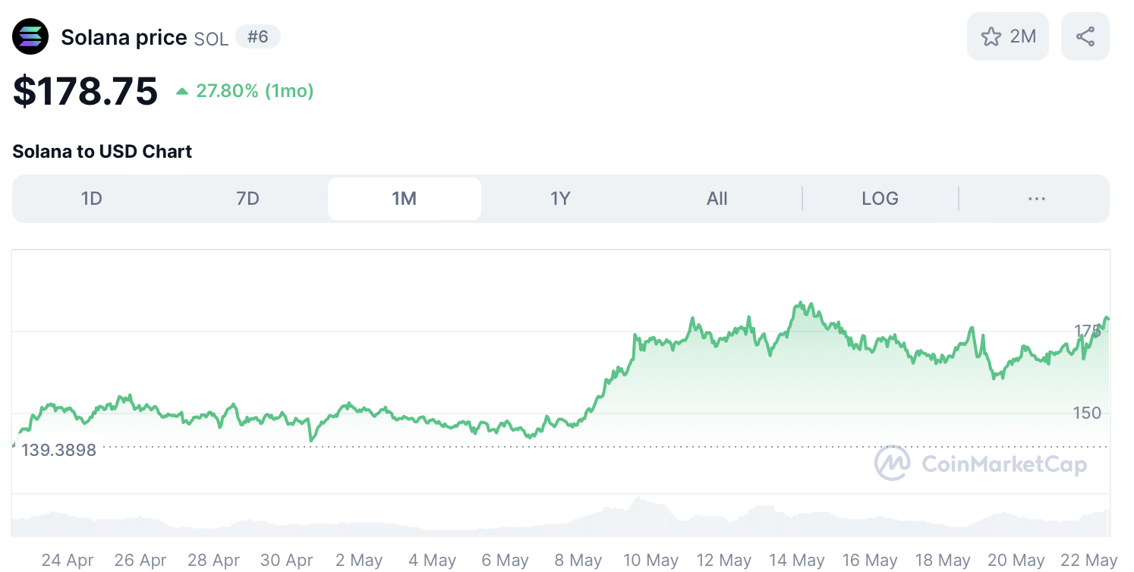Click the 12 May date label
Viewport: 1134px width, 572px height.
pyautogui.click(x=723, y=561)
